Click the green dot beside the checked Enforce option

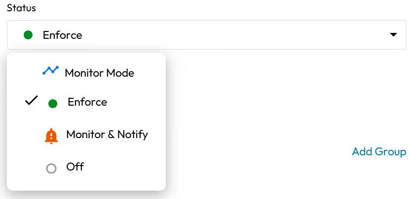pyautogui.click(x=53, y=103)
